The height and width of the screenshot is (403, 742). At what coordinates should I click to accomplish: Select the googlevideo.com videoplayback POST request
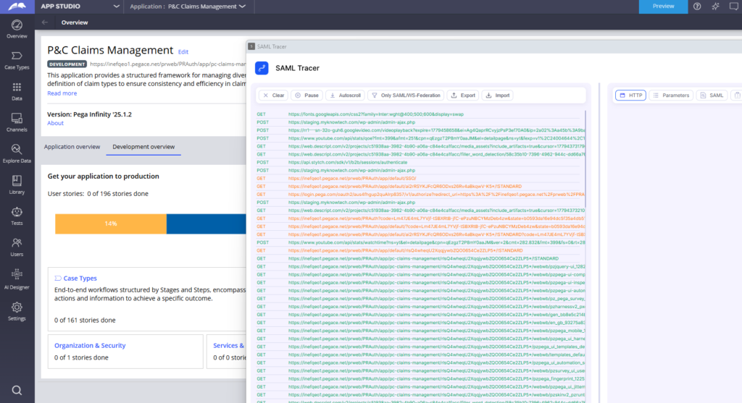pyautogui.click(x=421, y=130)
